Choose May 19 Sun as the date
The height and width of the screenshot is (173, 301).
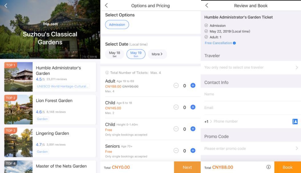coord(136,54)
